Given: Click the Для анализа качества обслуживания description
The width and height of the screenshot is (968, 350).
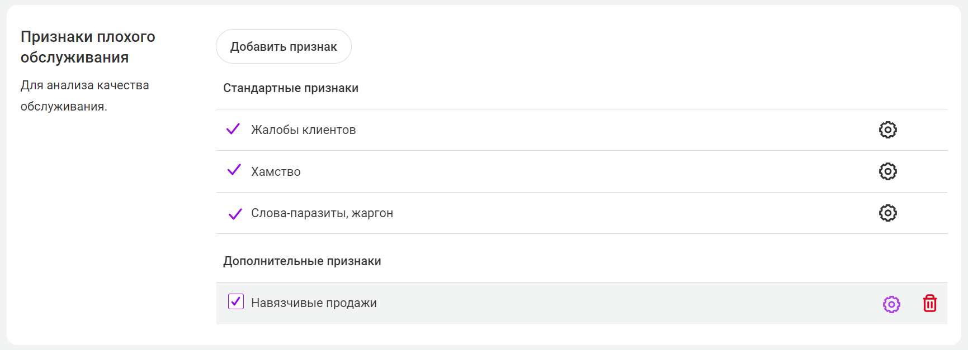Looking at the screenshot, I should (84, 95).
